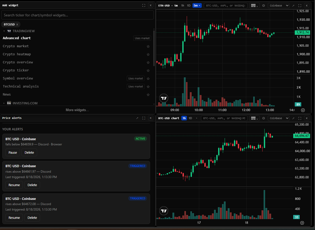
Task: Close the ETH-USD chart panel
Action: click(x=307, y=6)
